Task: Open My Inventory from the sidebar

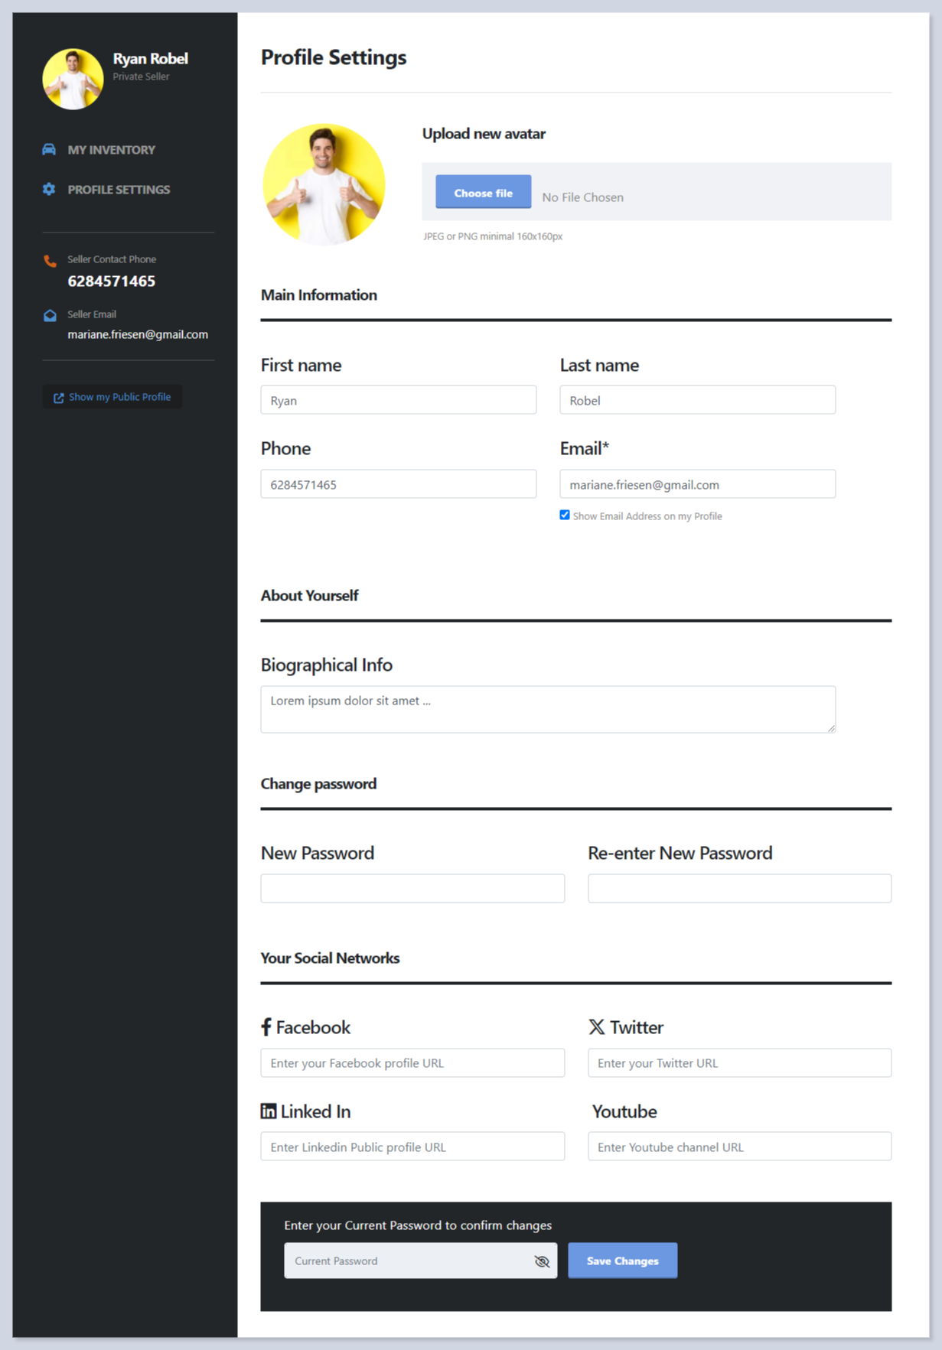Action: click(111, 150)
